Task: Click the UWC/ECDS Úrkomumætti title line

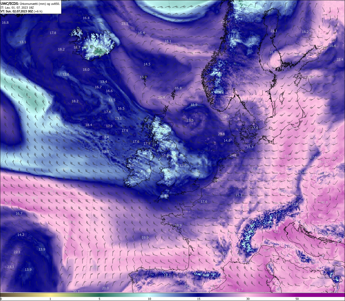Action: coord(30,4)
